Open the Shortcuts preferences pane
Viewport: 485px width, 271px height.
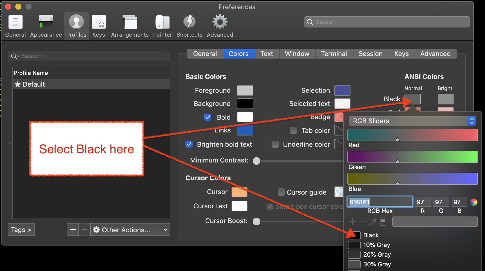pos(189,26)
